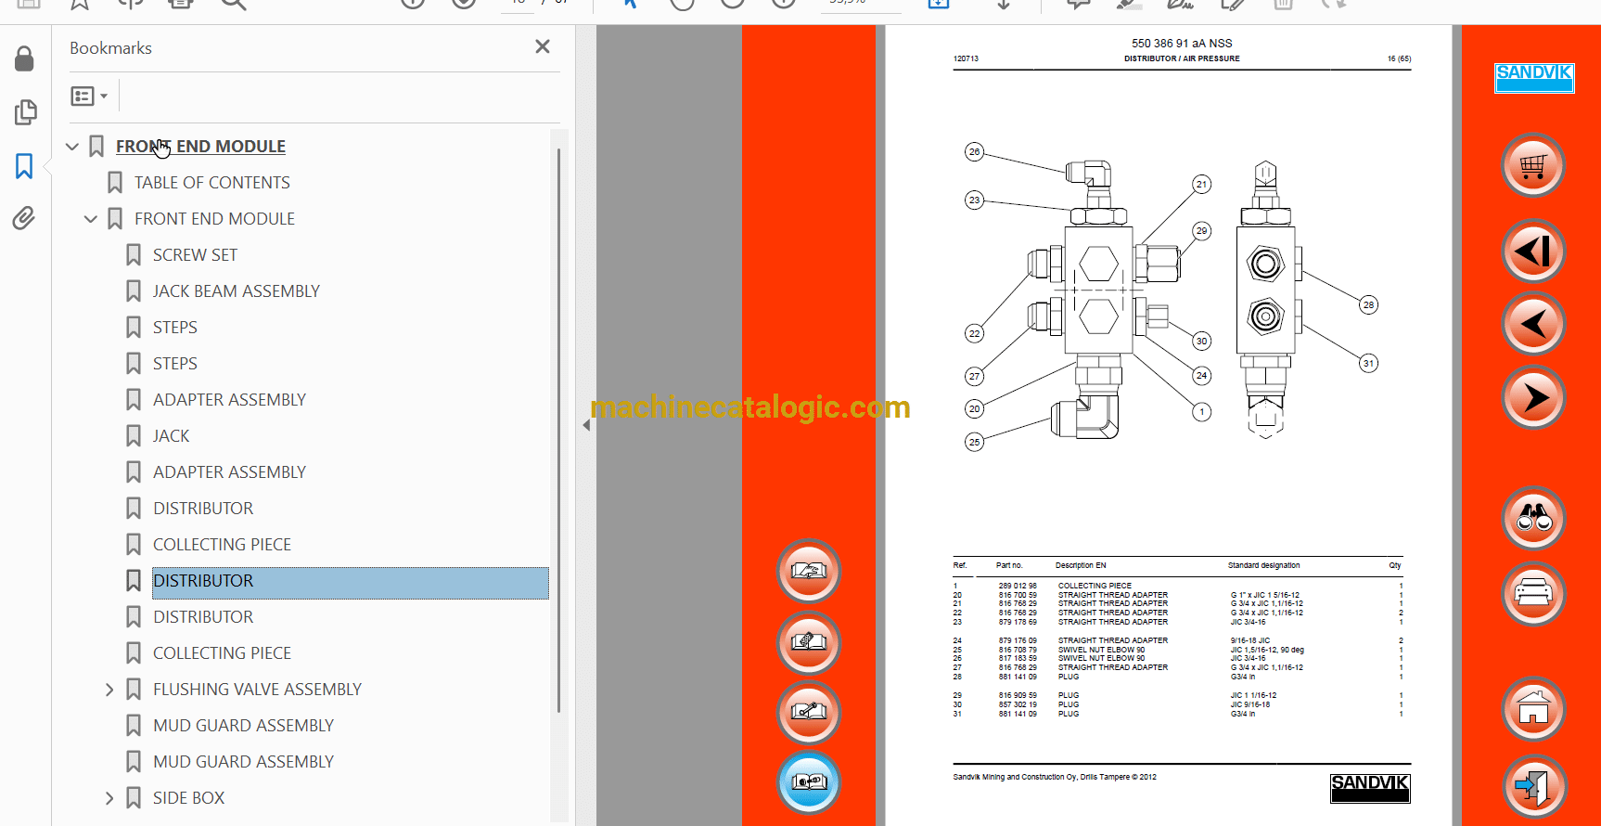
Task: Click the bookmarks panel vertical scrollbar
Action: [558, 430]
